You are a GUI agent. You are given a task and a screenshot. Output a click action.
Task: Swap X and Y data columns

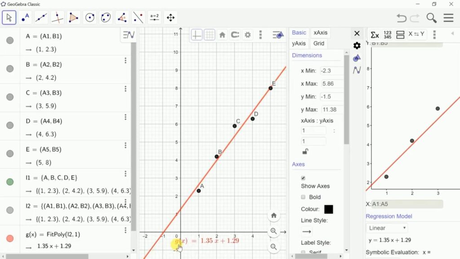[x=416, y=34]
